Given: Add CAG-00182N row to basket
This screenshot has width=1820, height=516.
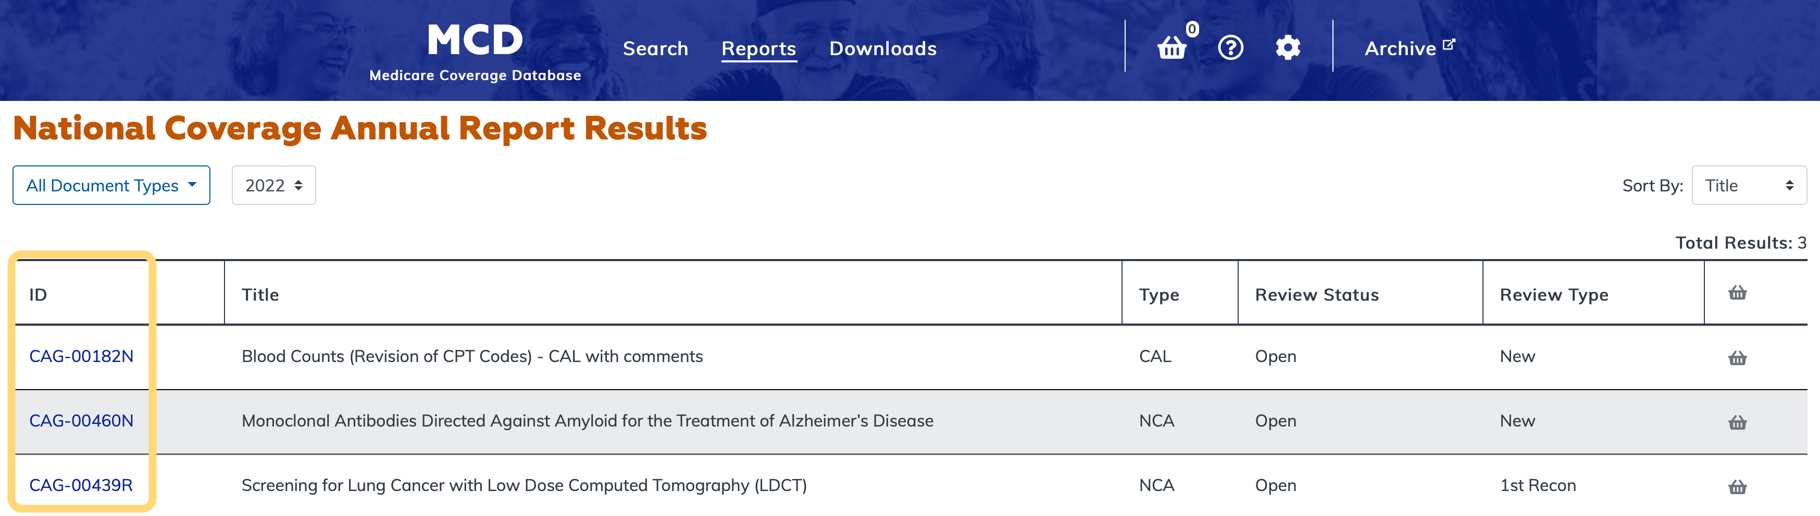Looking at the screenshot, I should [x=1737, y=358].
